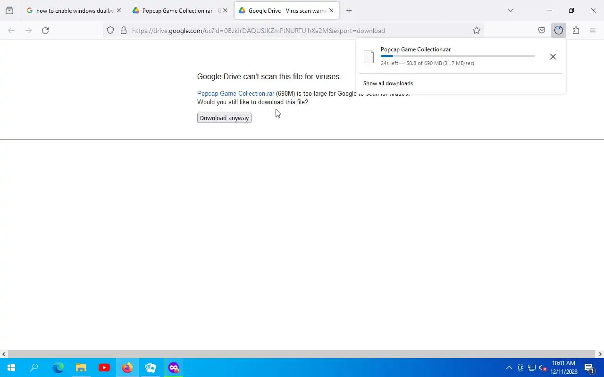Click the download progress bar
This screenshot has width=604, height=377.
(x=458, y=56)
